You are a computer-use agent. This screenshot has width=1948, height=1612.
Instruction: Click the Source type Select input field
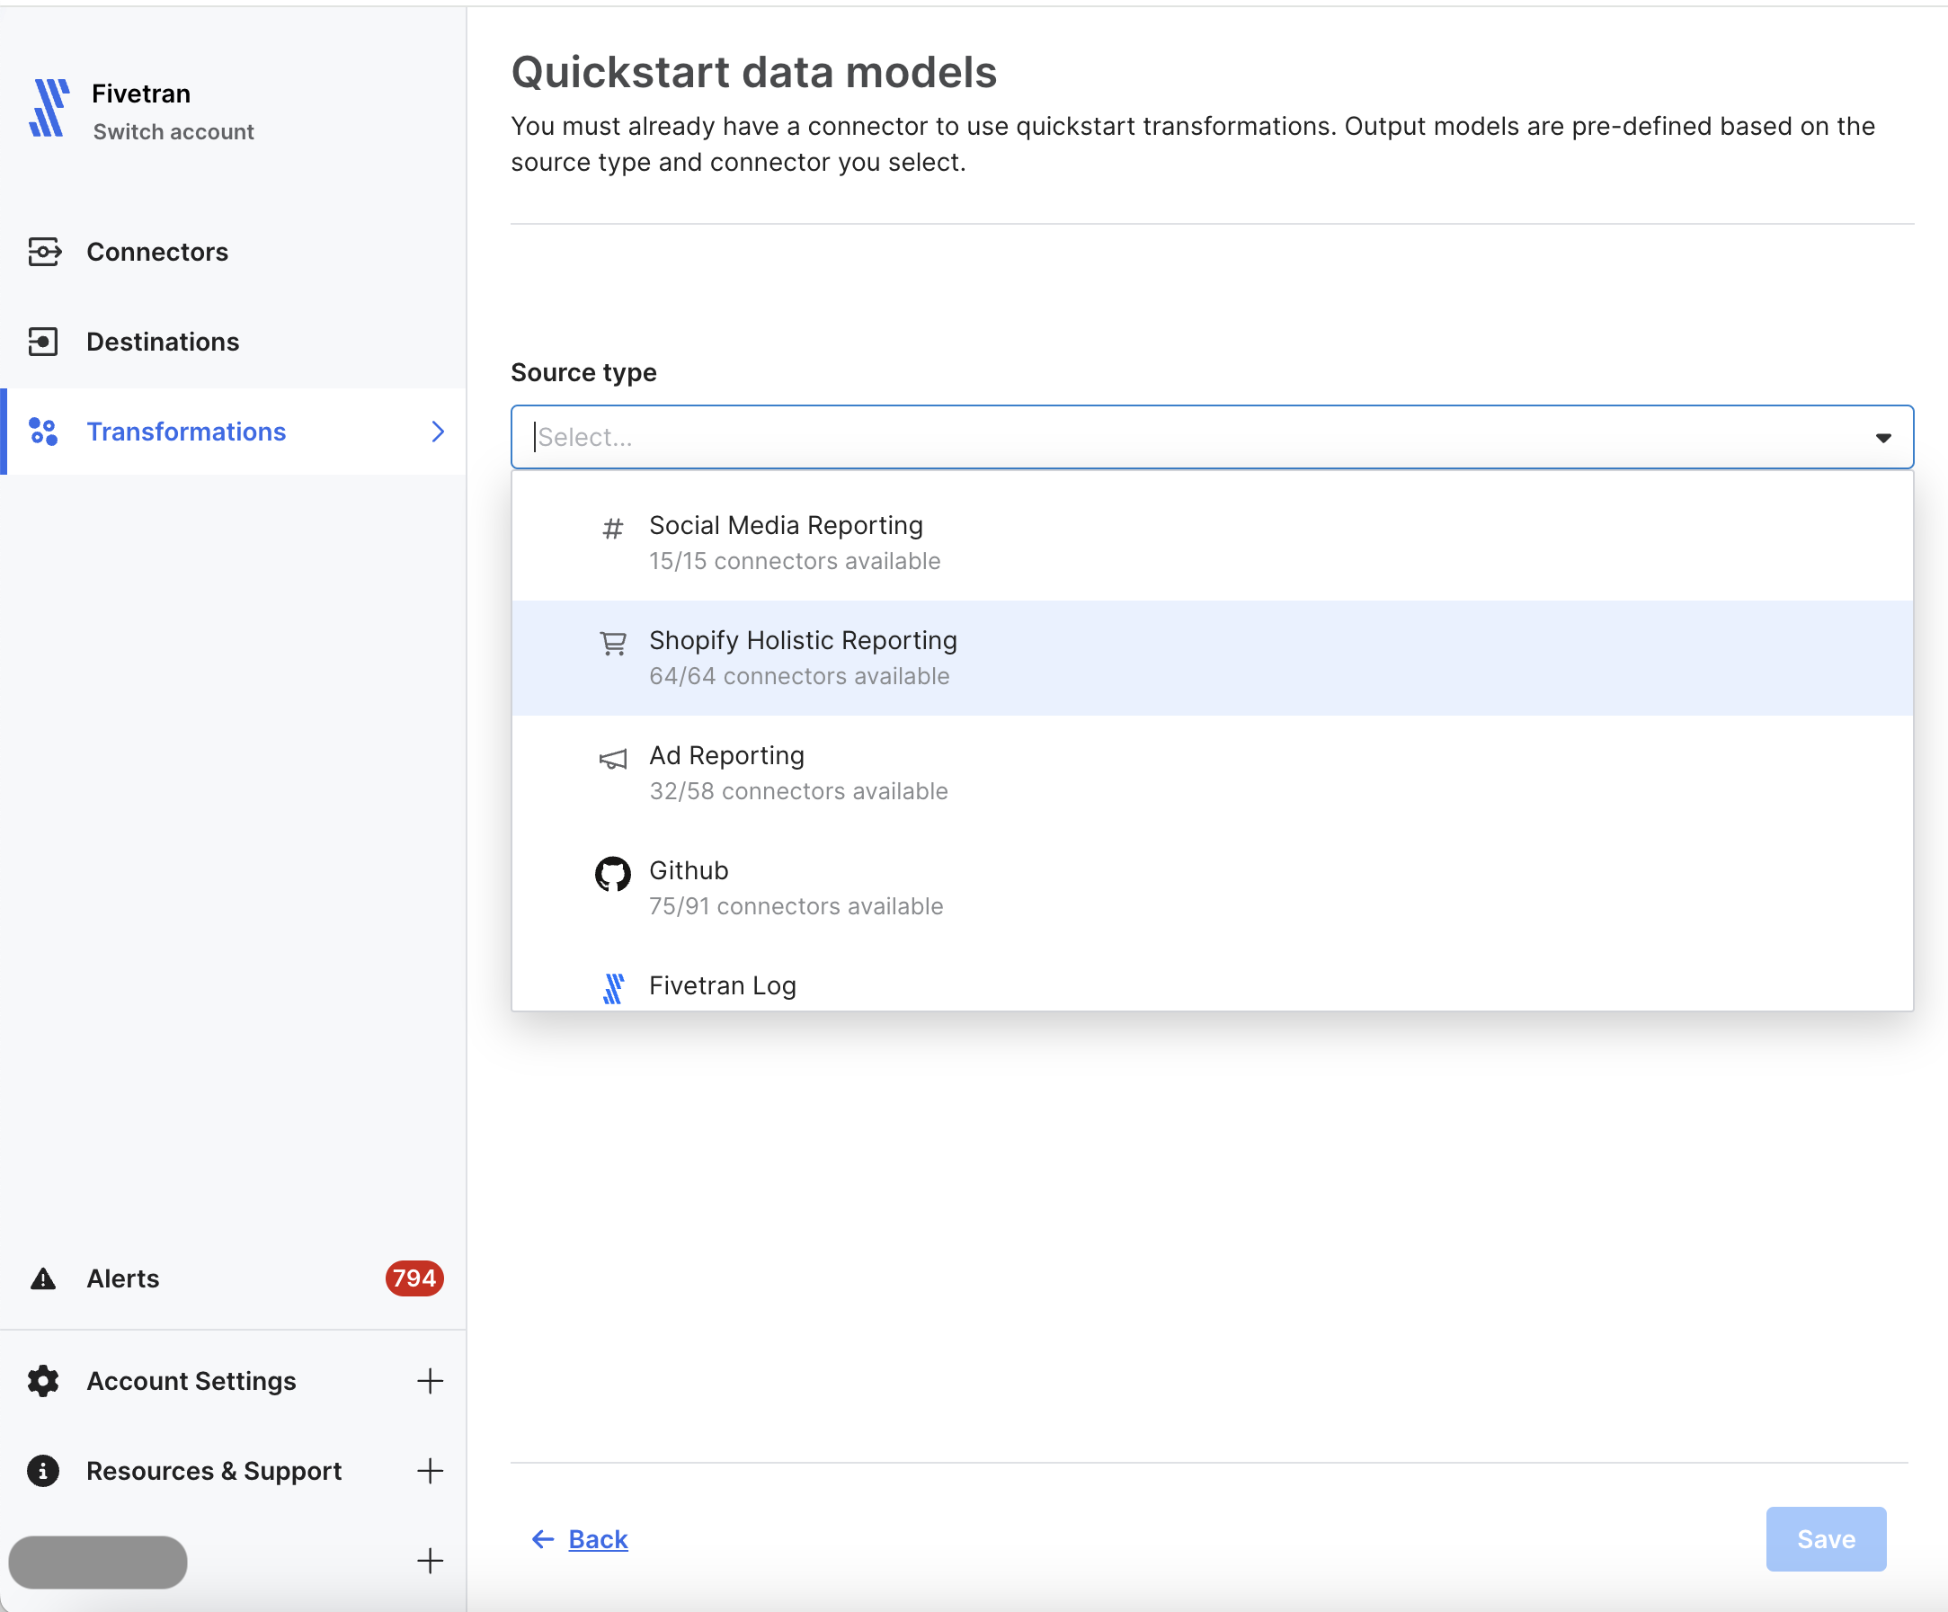tap(1212, 437)
